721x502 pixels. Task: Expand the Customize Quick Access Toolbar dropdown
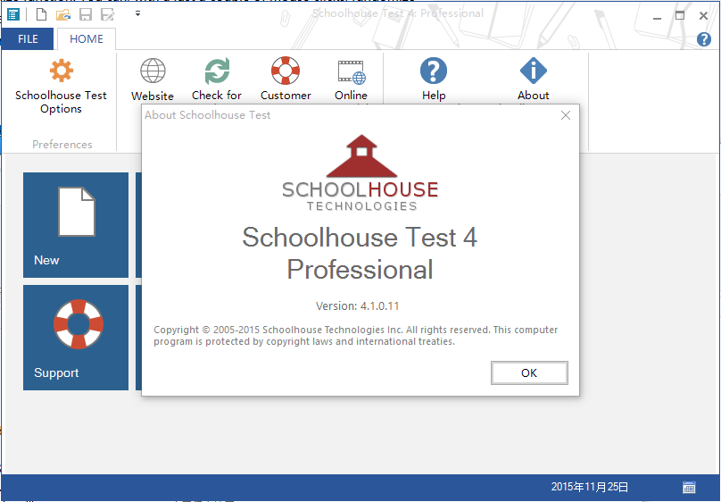pos(137,14)
